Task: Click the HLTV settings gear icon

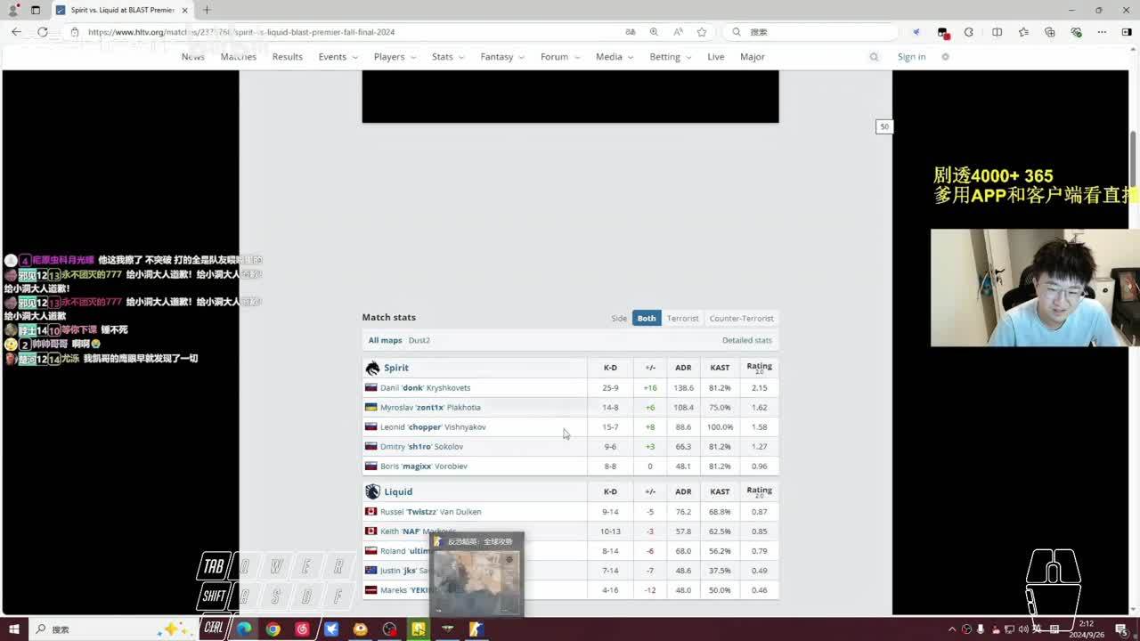Action: tap(945, 57)
